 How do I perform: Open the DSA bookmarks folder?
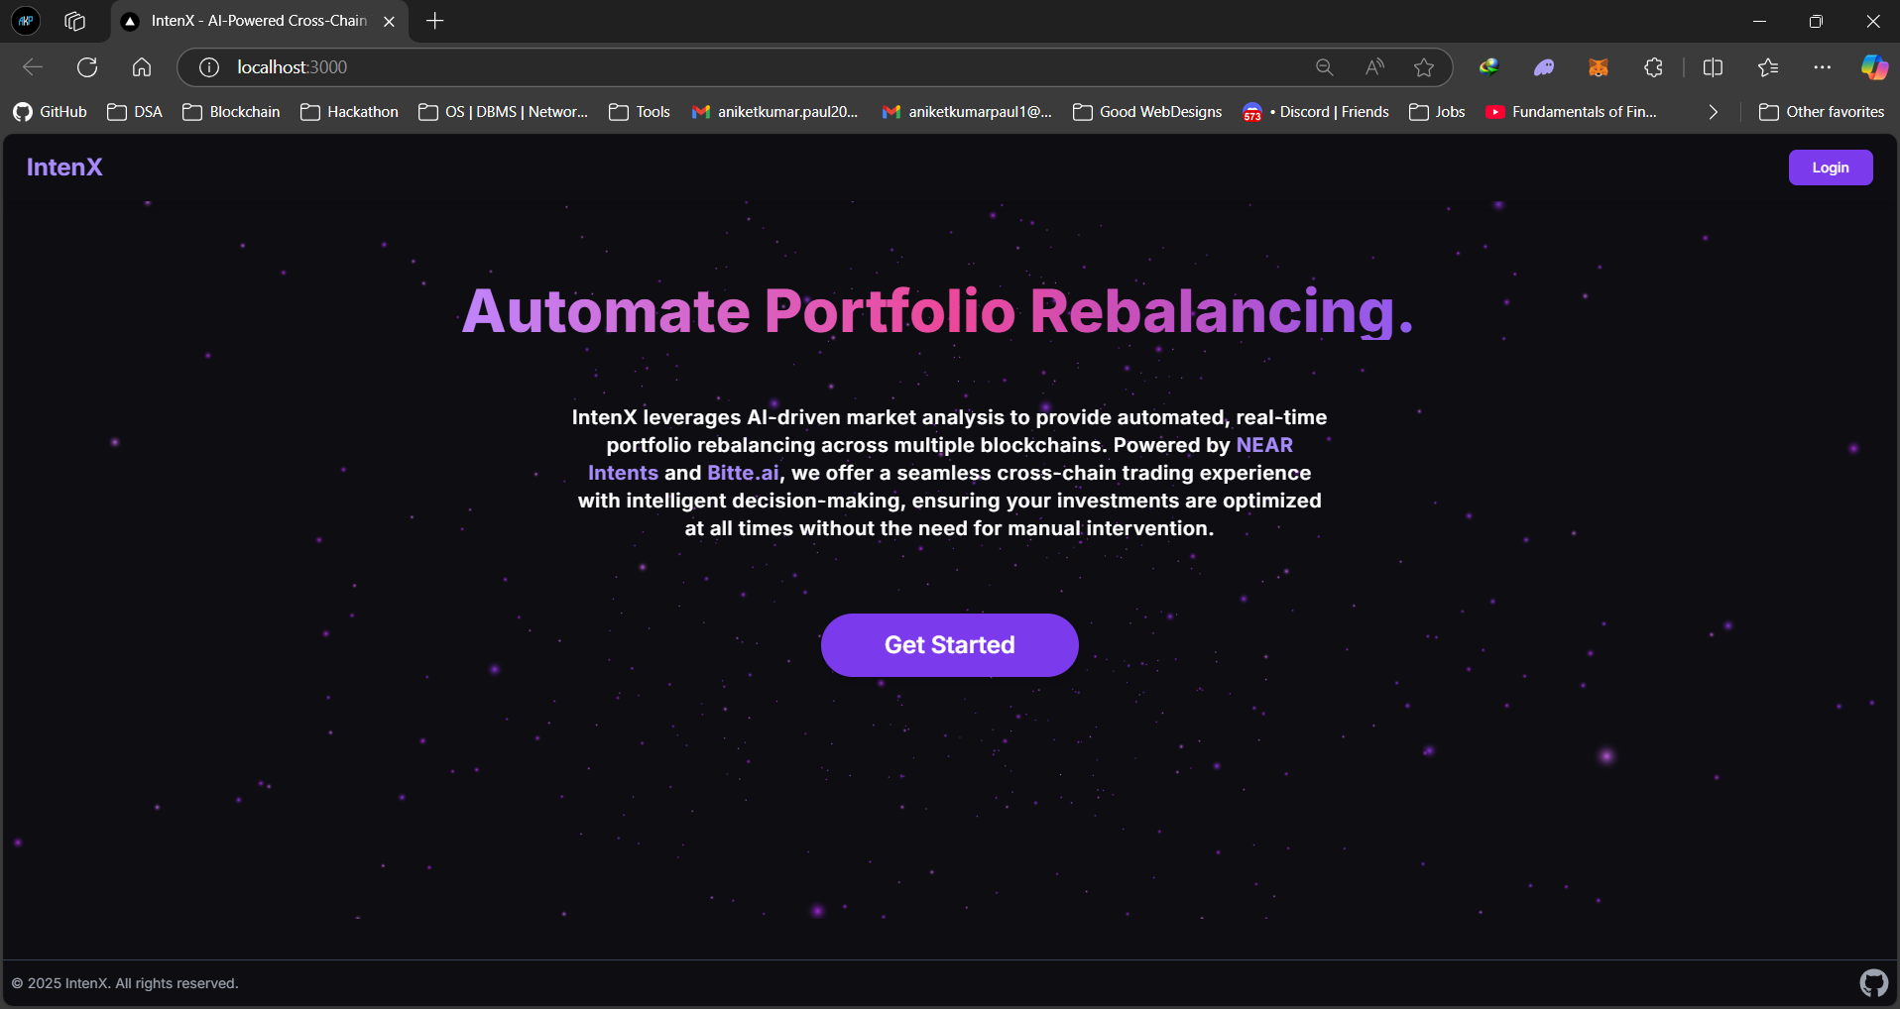[135, 112]
